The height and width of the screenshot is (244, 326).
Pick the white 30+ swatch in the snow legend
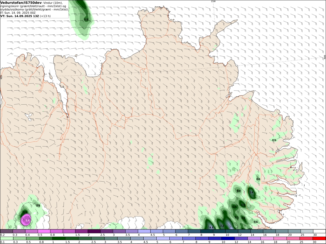tap(319, 231)
